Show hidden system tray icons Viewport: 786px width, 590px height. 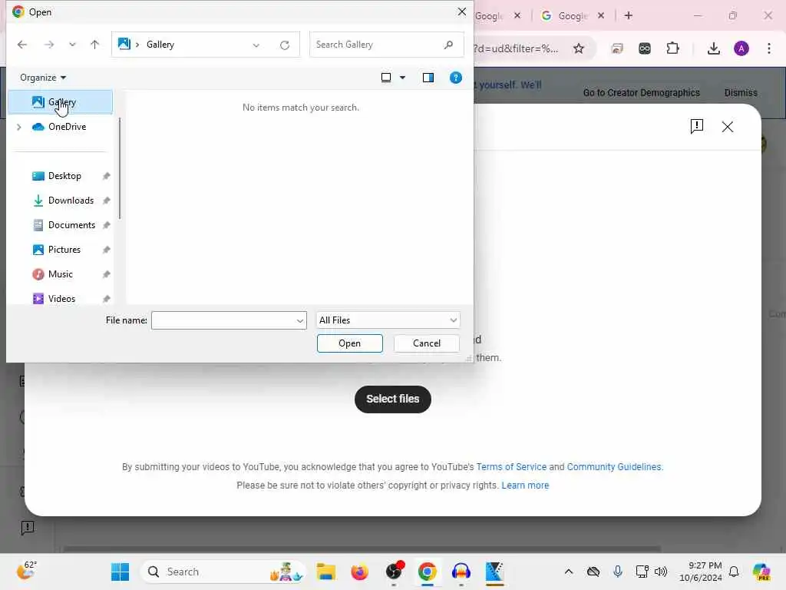point(569,572)
